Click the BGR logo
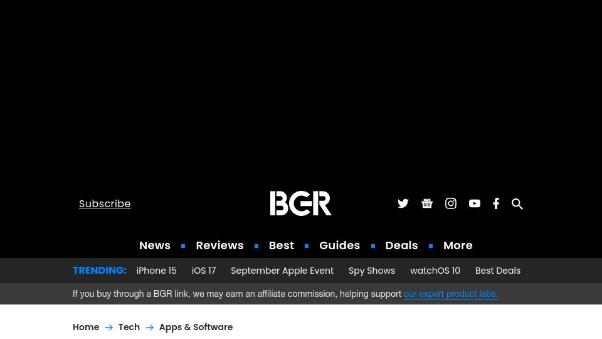Image resolution: width=602 pixels, height=339 pixels. [300, 203]
